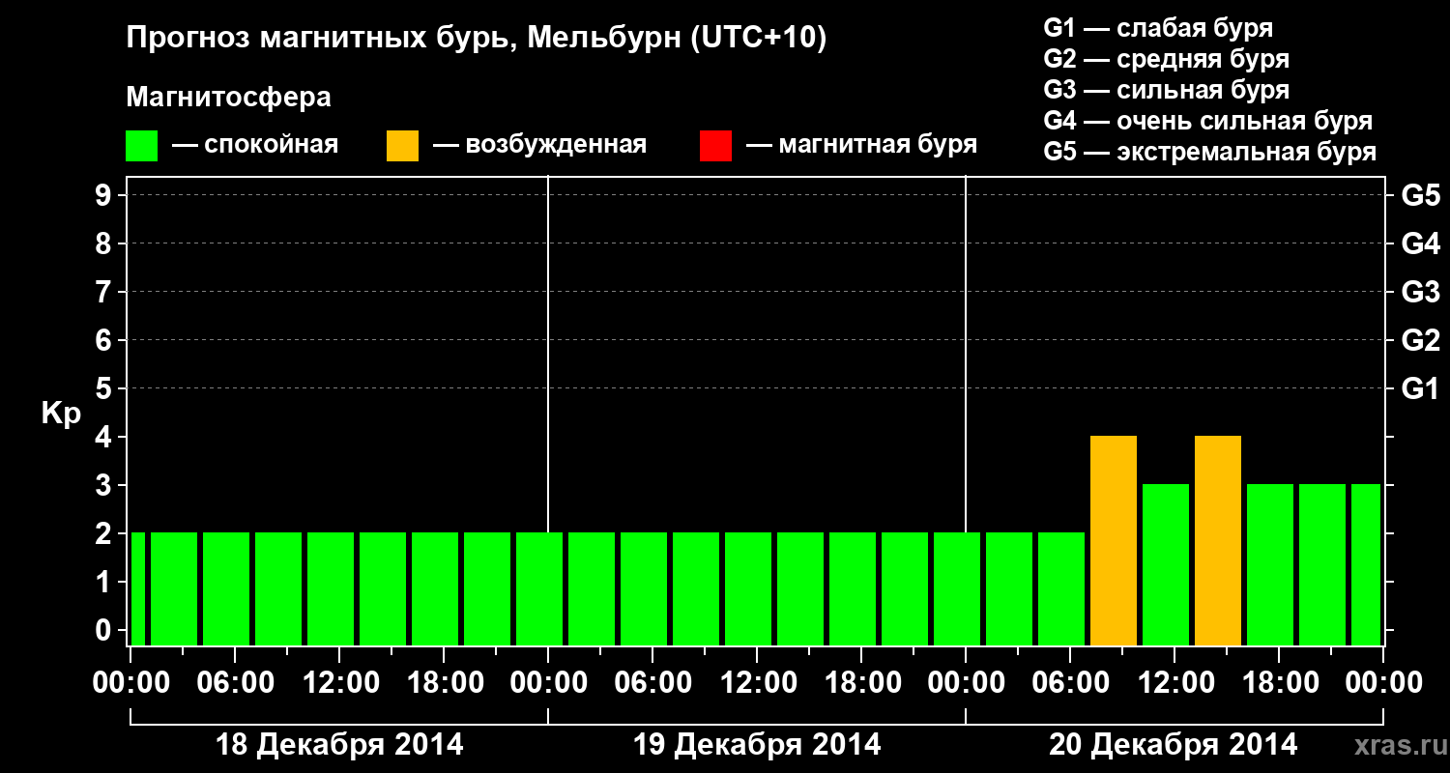Click the 'G1 — слабая буря' legend line
The height and width of the screenshot is (773, 1450).
(x=1158, y=28)
